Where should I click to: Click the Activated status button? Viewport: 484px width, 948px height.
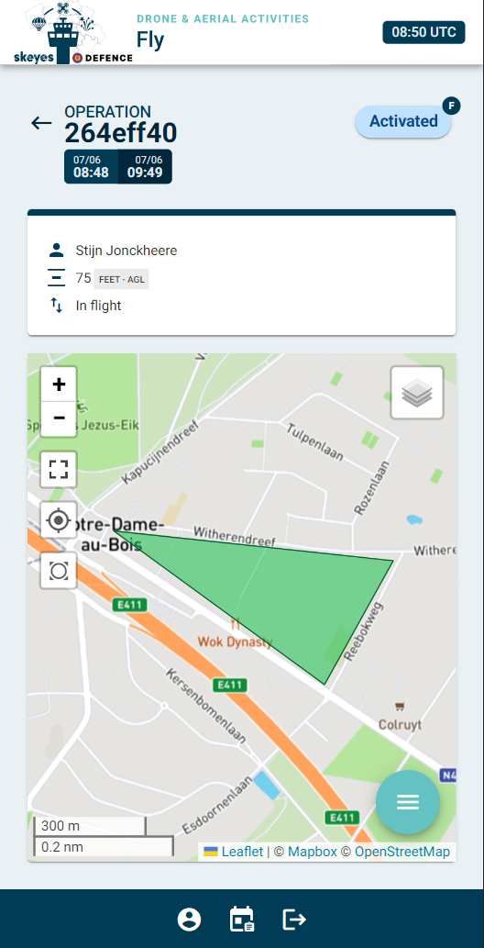click(403, 121)
